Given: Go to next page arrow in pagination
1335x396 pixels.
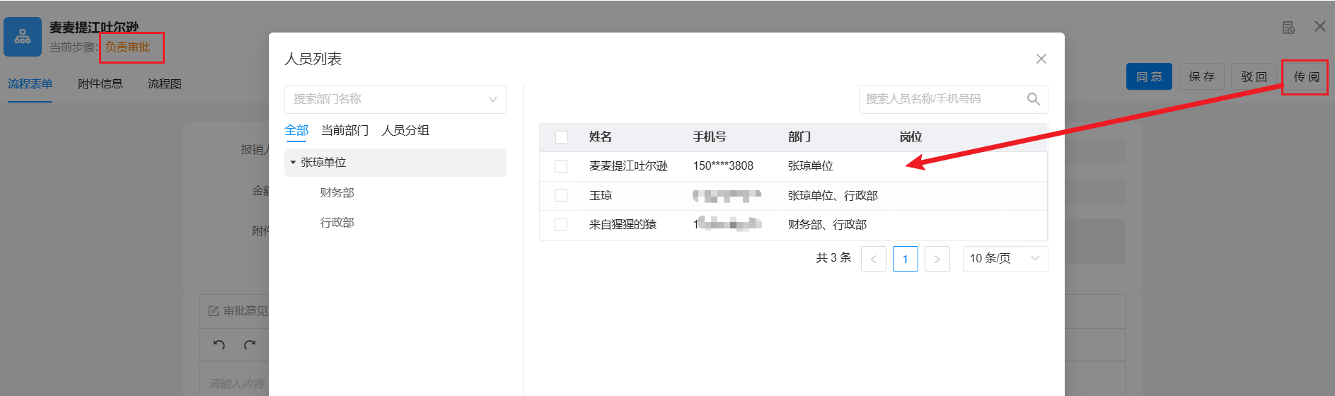Looking at the screenshot, I should tap(937, 259).
